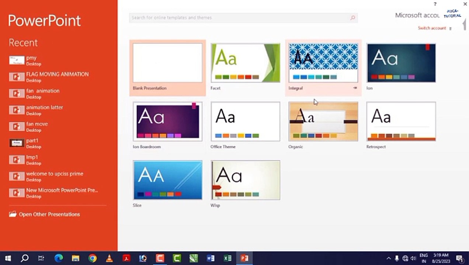Open account options arrow beside Switch account

[450, 28]
